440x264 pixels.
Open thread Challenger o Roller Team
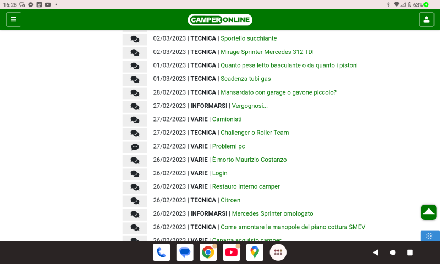[254, 133]
